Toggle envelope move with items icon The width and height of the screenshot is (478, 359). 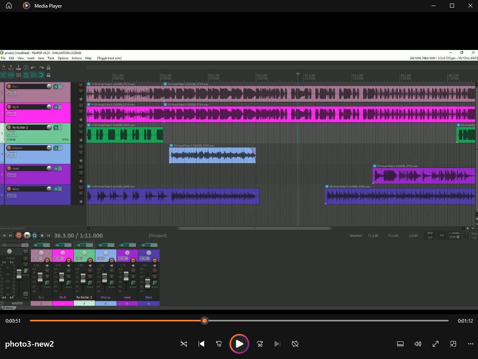tap(26, 75)
